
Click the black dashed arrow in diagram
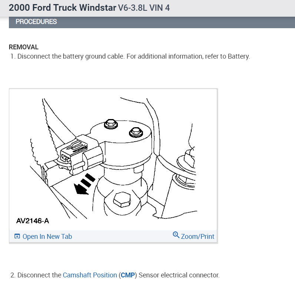(84, 184)
